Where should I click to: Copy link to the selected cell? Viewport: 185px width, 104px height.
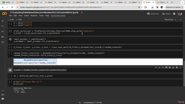pyautogui.click(x=163, y=67)
